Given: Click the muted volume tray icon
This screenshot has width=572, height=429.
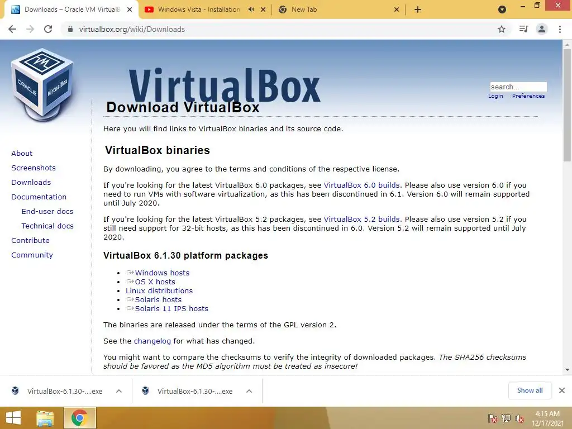Looking at the screenshot, I should coord(519,418).
